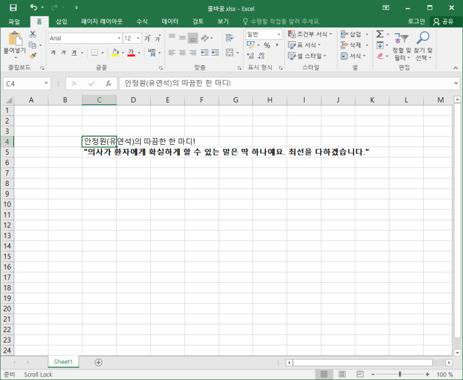Decrease decimal places

pyautogui.click(x=261, y=56)
